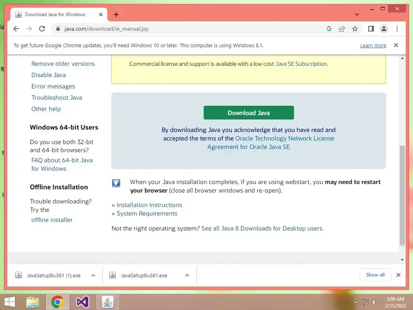Minimize the Chrome window

point(371,9)
